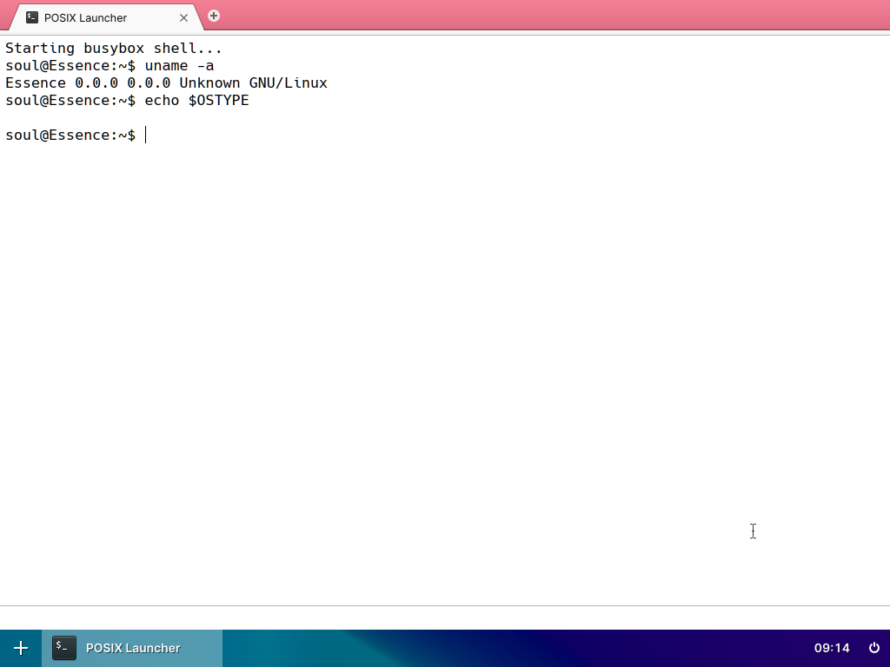Open the power menu icon

tap(874, 648)
